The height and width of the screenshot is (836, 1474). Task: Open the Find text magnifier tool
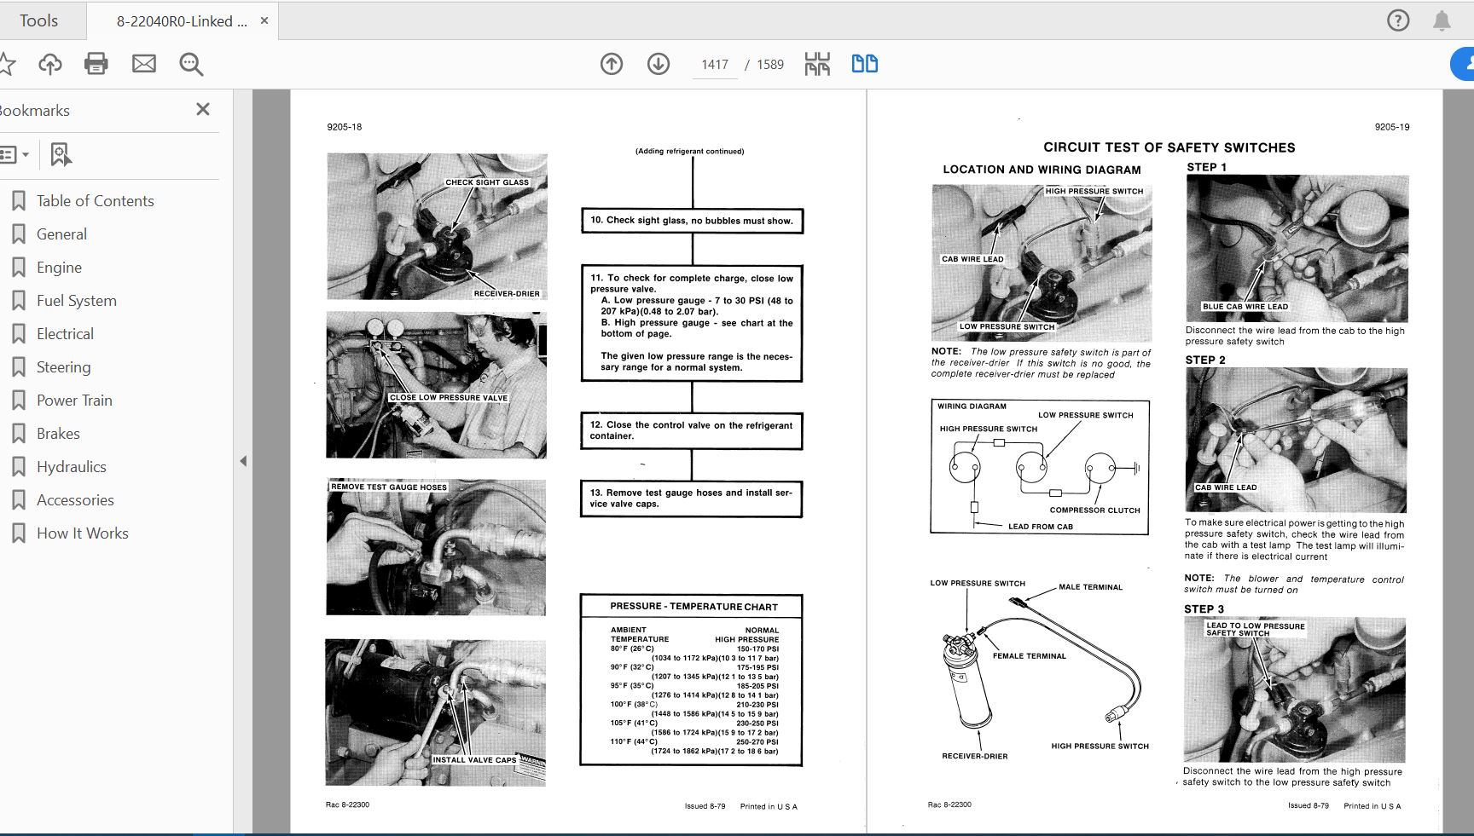pos(191,64)
